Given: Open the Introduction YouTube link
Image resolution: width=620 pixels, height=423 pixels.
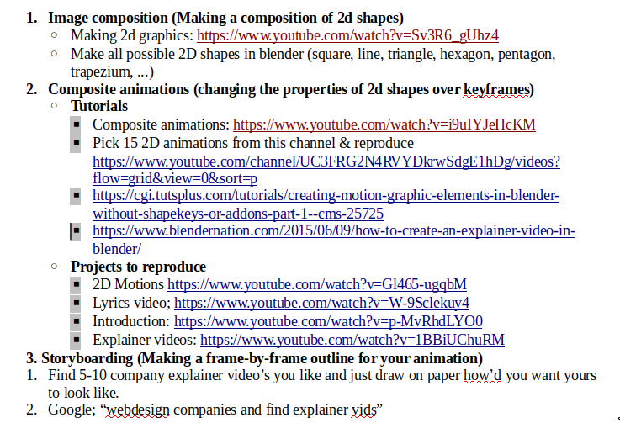Looking at the screenshot, I should click(328, 321).
